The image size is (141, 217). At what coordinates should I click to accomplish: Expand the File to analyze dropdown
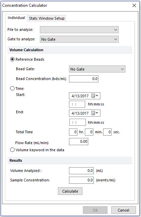pos(79,29)
